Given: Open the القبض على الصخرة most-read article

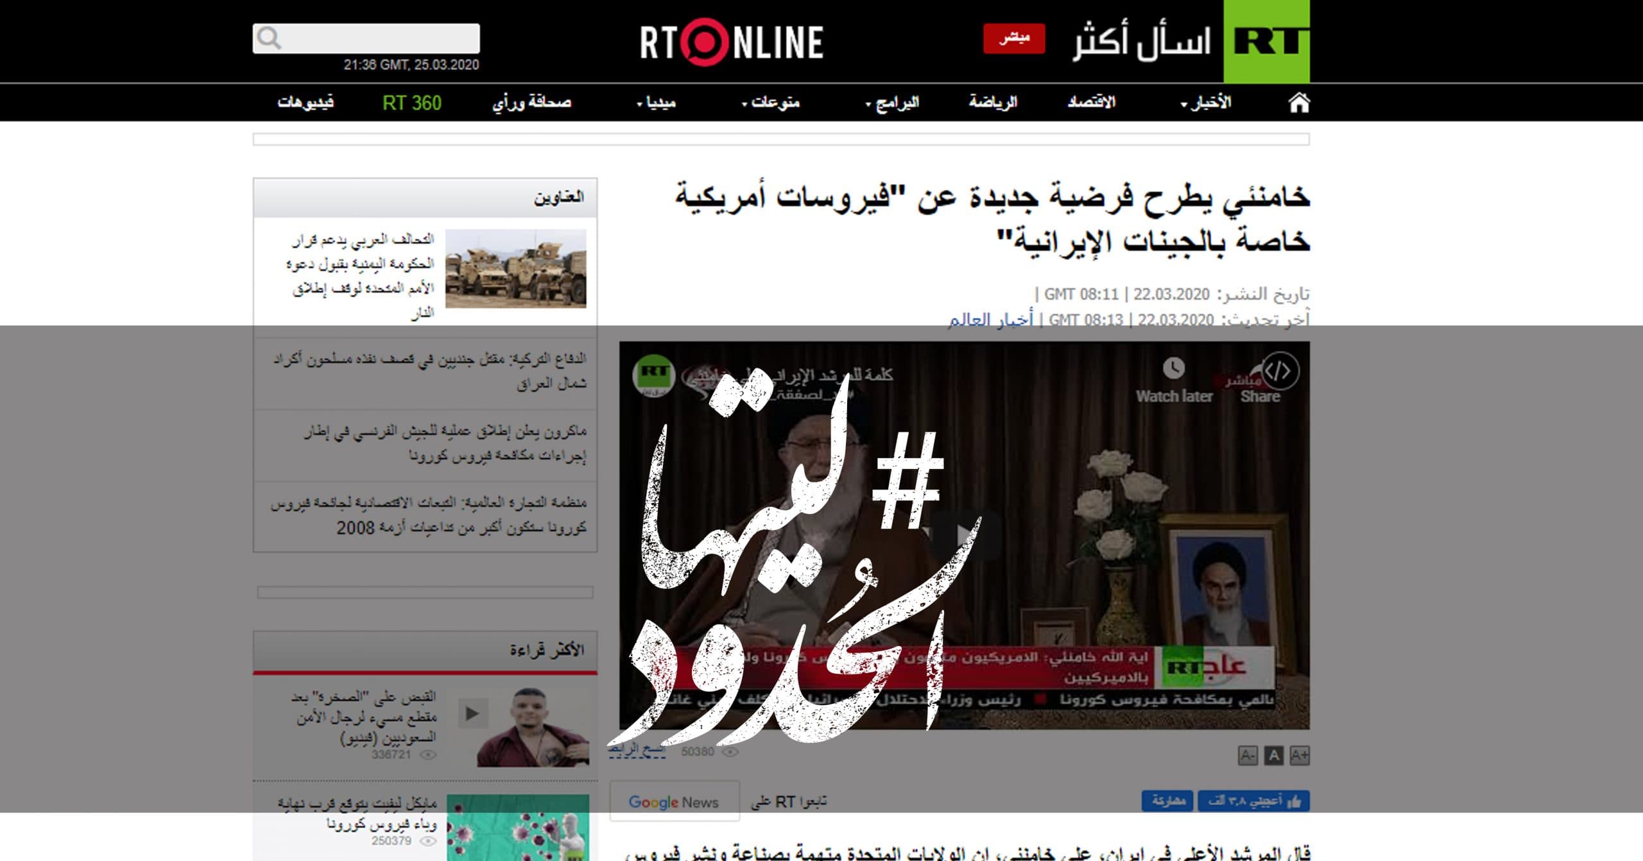Looking at the screenshot, I should 363,717.
